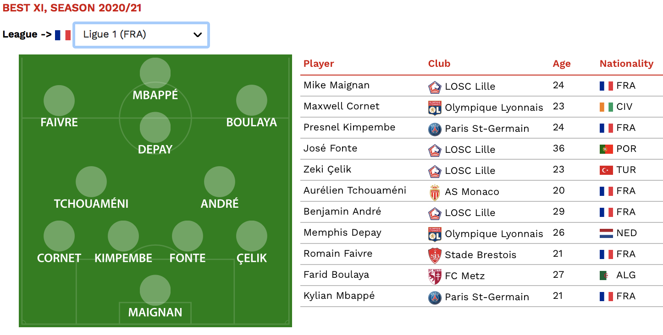Open the Ligue 1 (FRA) league dropdown
The width and height of the screenshot is (663, 335).
141,35
